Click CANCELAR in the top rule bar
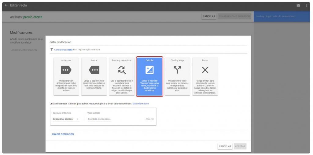This screenshot has height=155, width=313. [209, 16]
